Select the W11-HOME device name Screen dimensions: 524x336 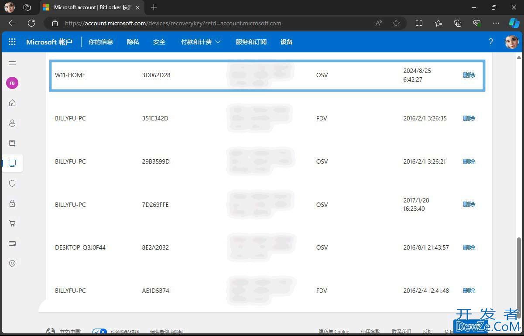pos(70,75)
